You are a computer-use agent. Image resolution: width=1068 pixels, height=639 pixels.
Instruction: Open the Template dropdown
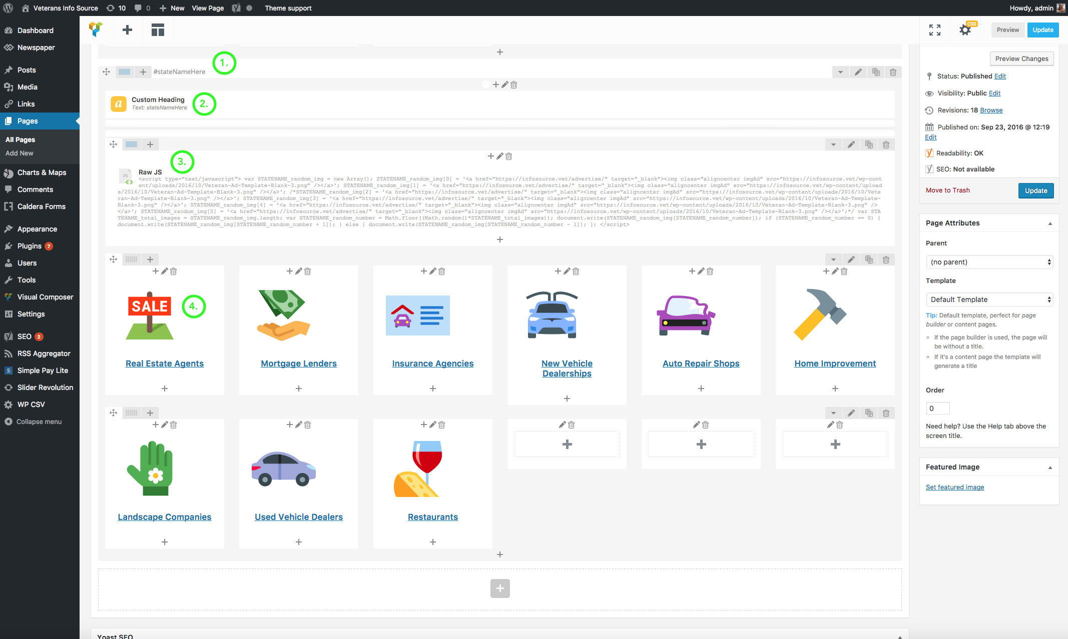point(989,299)
